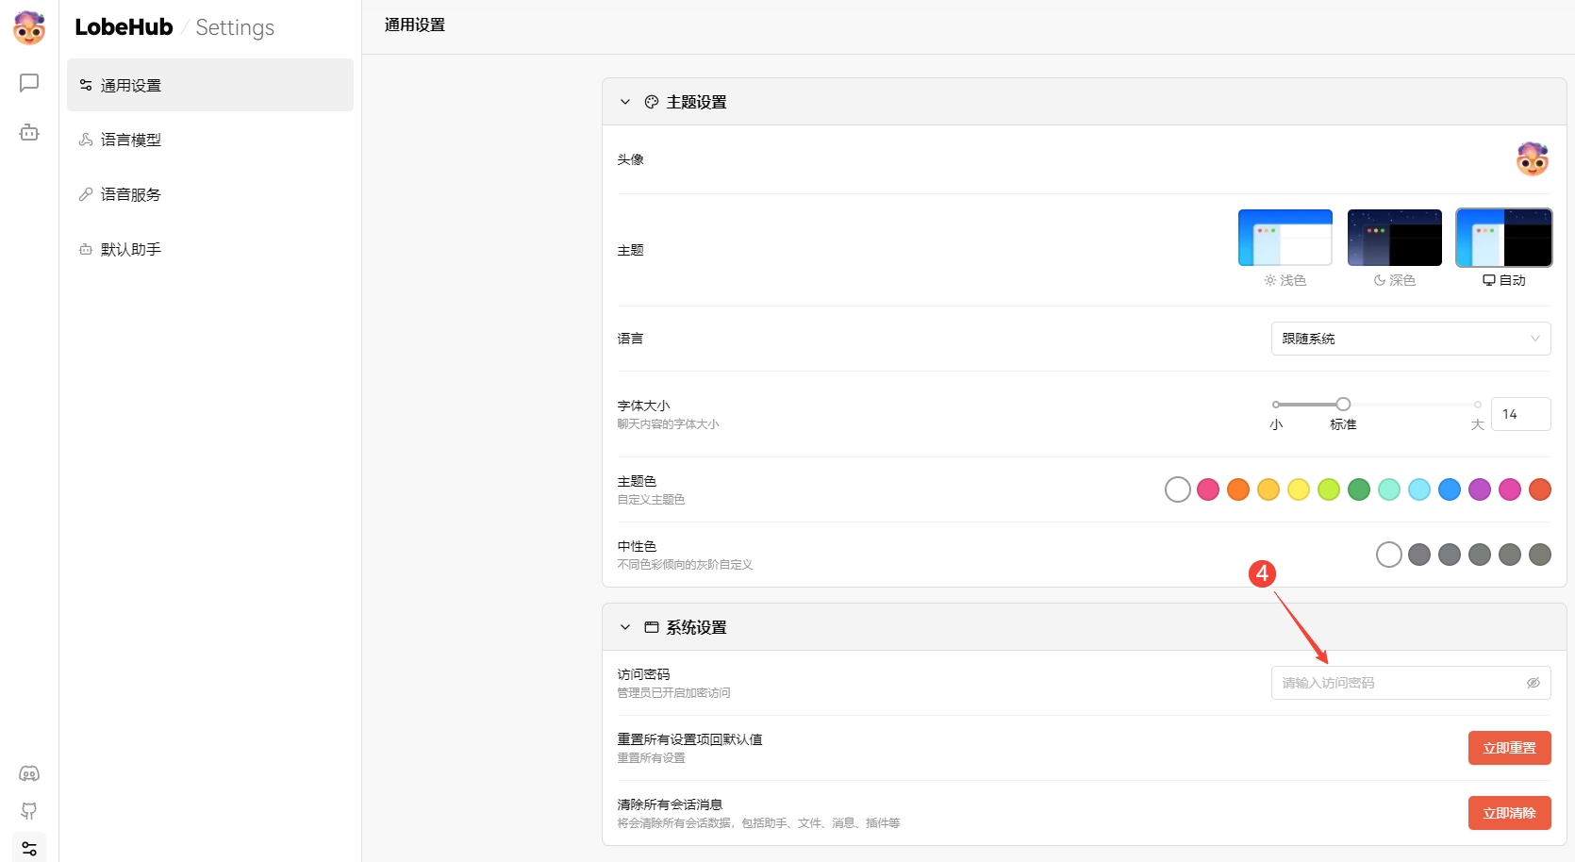Select the 浅色 light theme option

click(x=1285, y=239)
